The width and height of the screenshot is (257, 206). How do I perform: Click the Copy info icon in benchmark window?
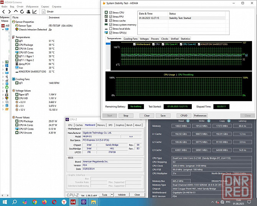pos(229,121)
